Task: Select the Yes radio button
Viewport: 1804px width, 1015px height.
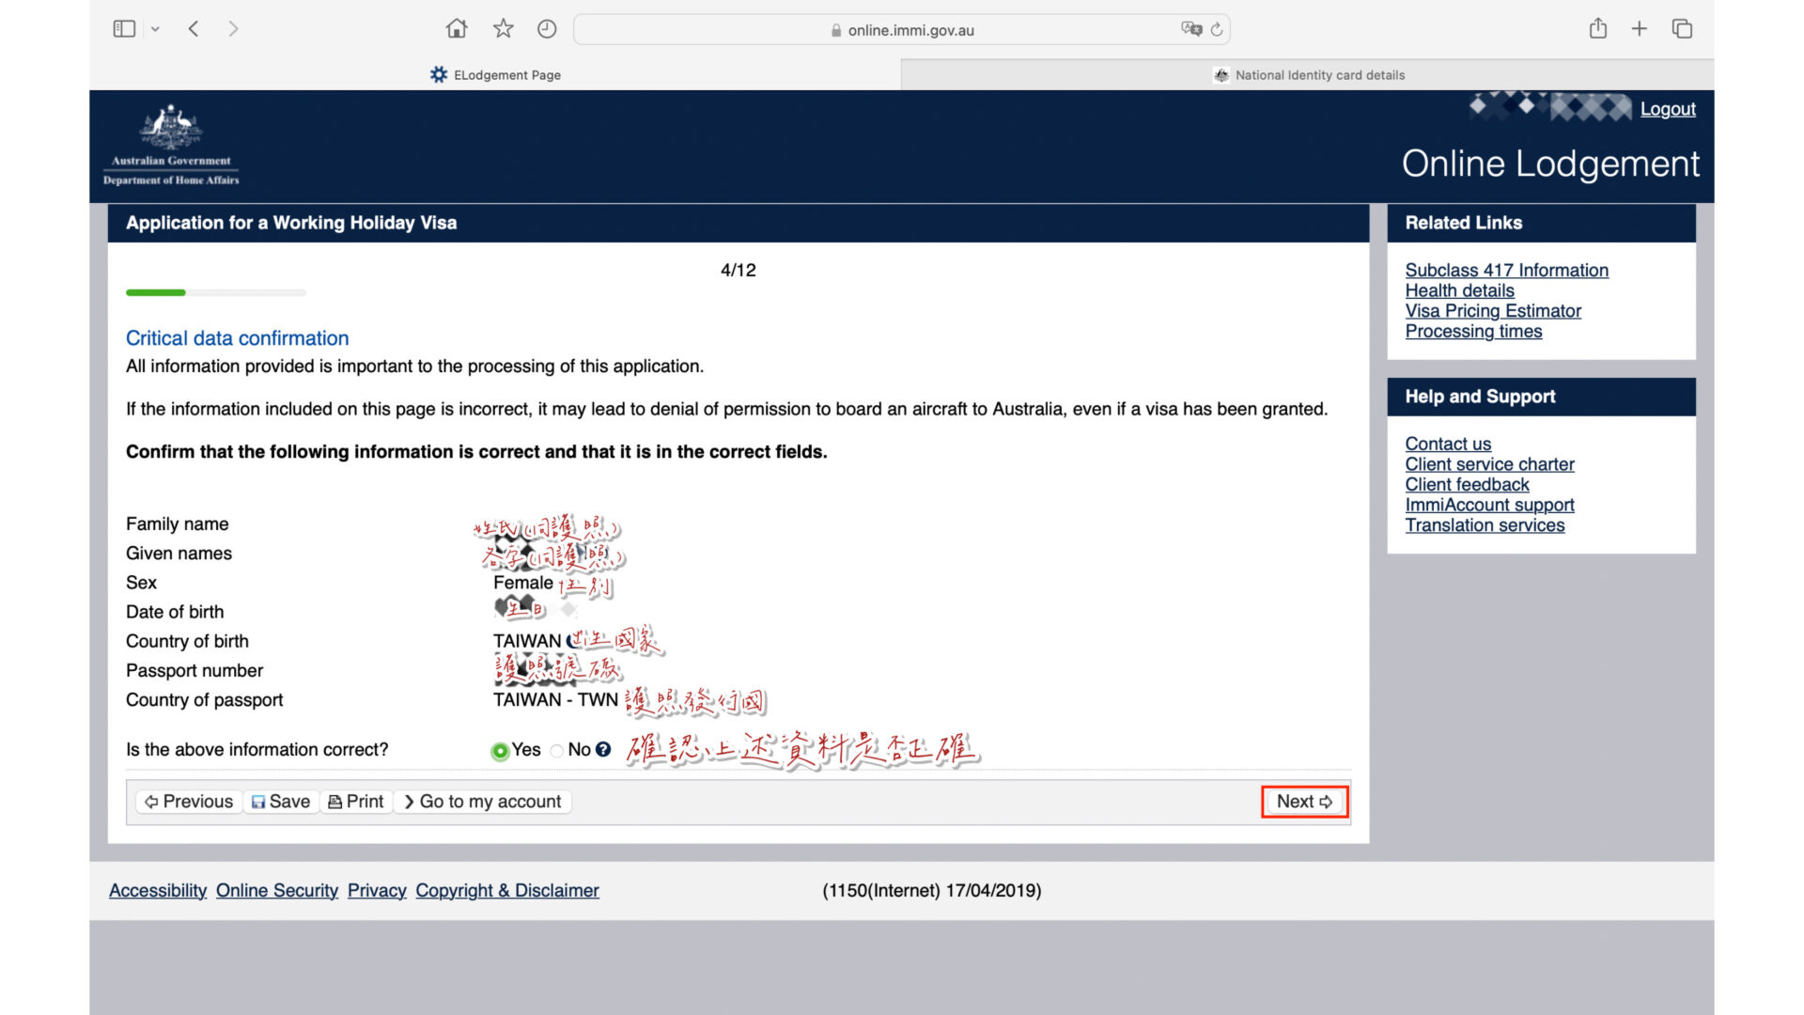Action: 500,751
